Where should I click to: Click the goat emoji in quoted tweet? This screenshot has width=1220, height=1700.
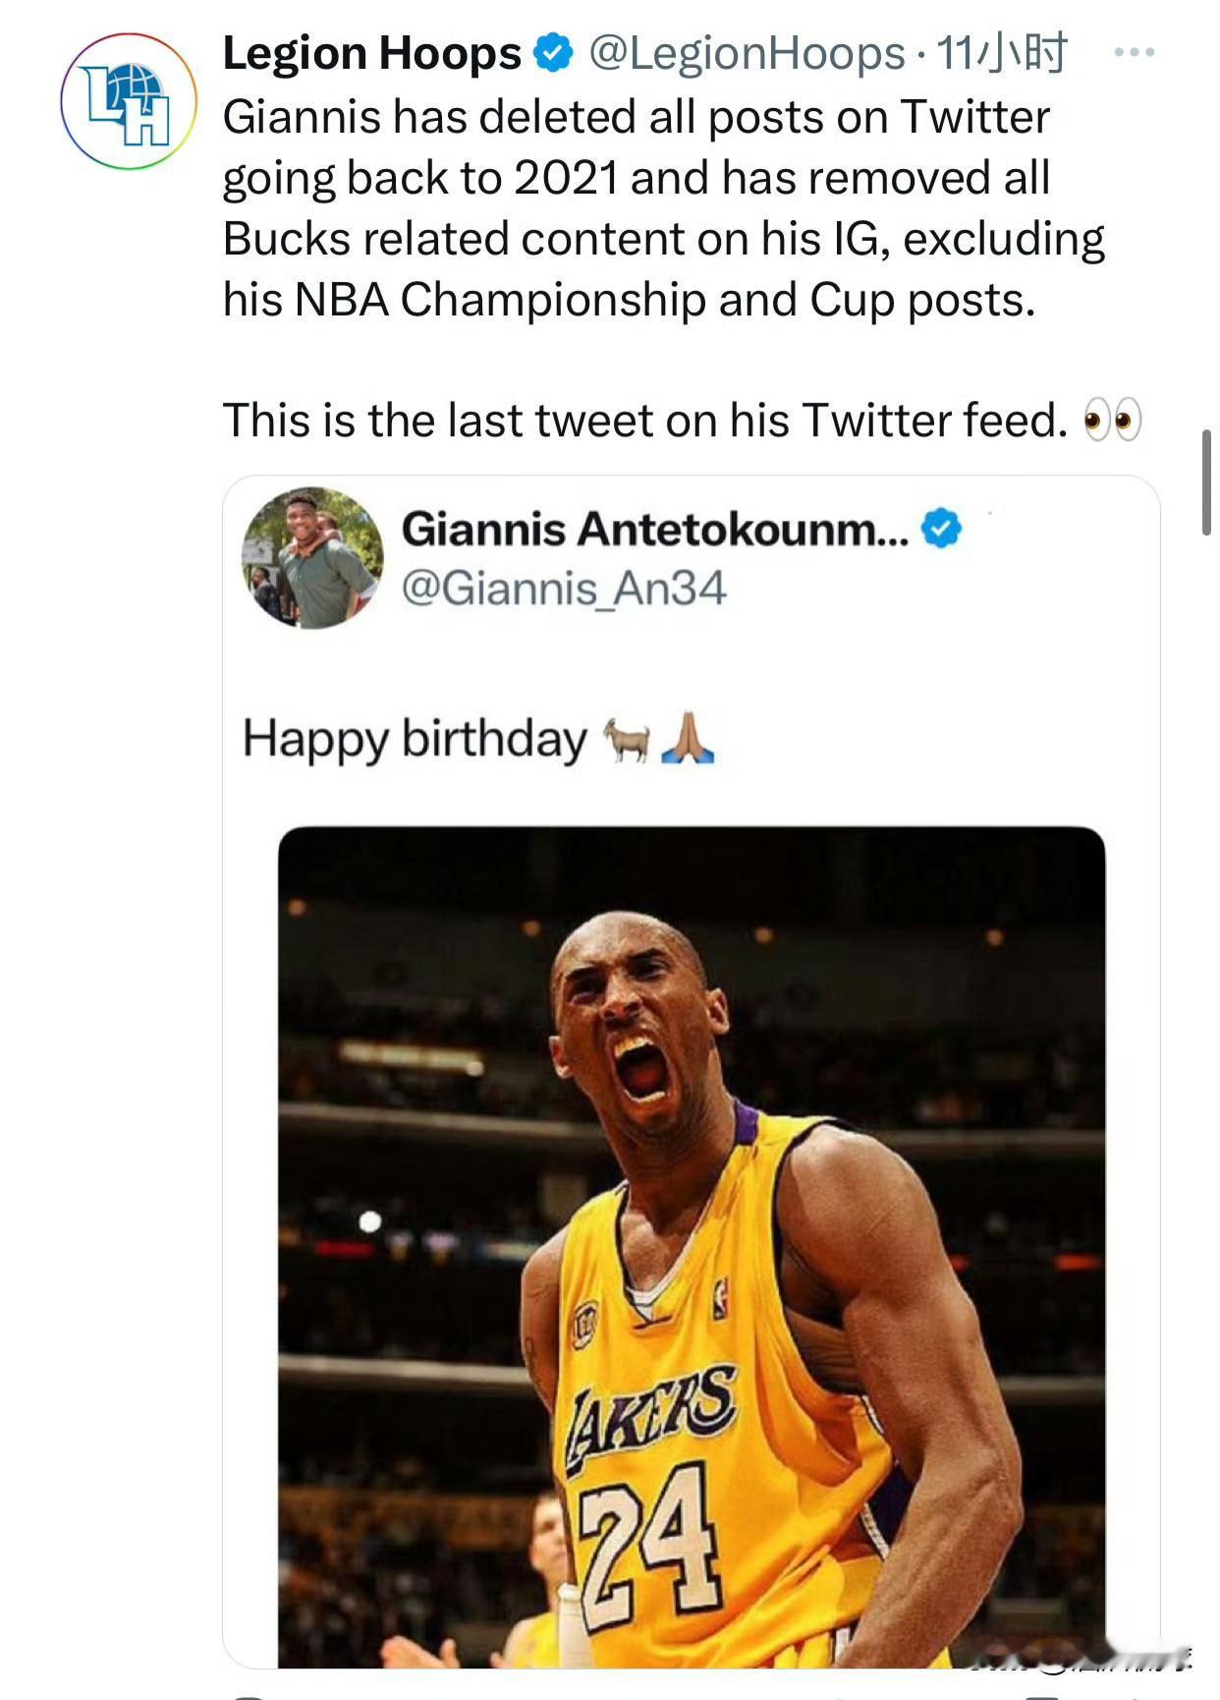627,740
